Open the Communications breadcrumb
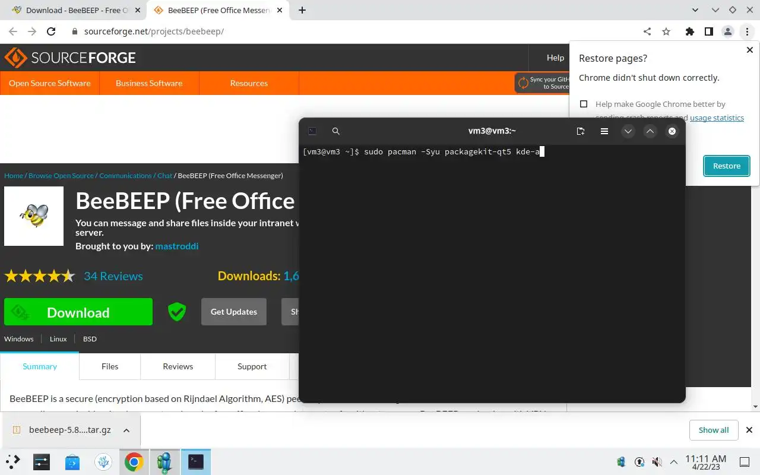Screen dimensions: 760x475 click(x=125, y=176)
